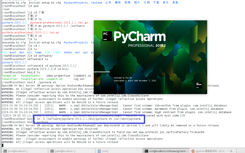
Task: Click 'format.sh' file name in terminal
Action: pos(9,76)
